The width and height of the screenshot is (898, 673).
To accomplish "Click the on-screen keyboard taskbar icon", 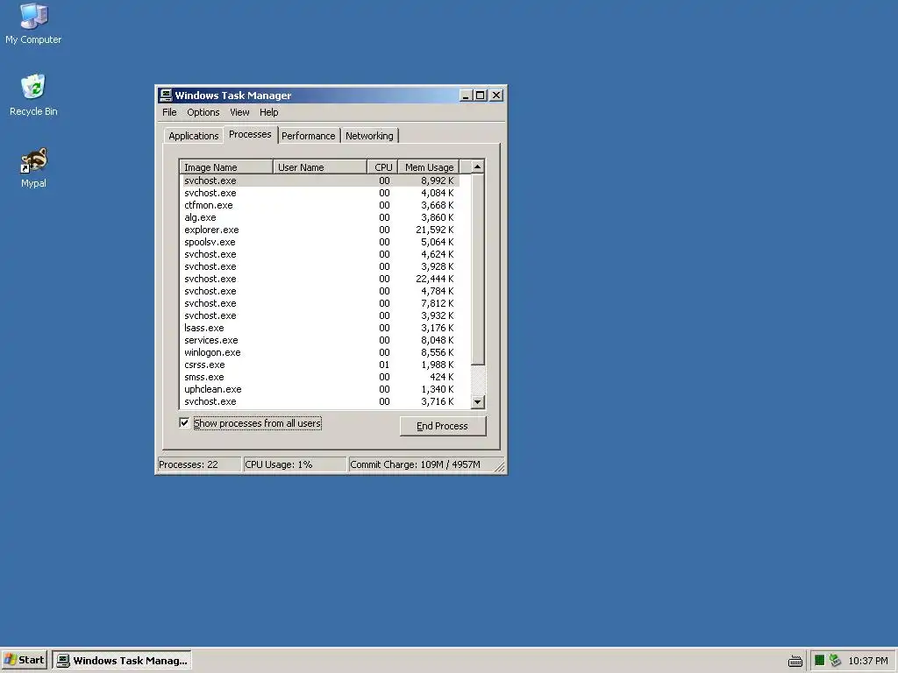I will (x=795, y=661).
